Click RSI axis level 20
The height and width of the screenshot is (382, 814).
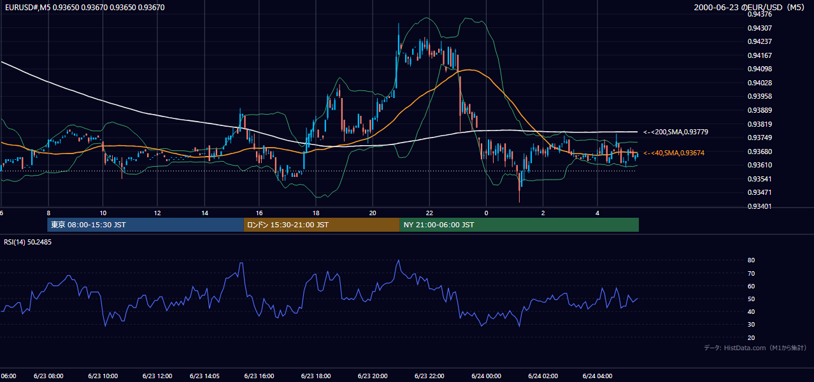(751, 337)
